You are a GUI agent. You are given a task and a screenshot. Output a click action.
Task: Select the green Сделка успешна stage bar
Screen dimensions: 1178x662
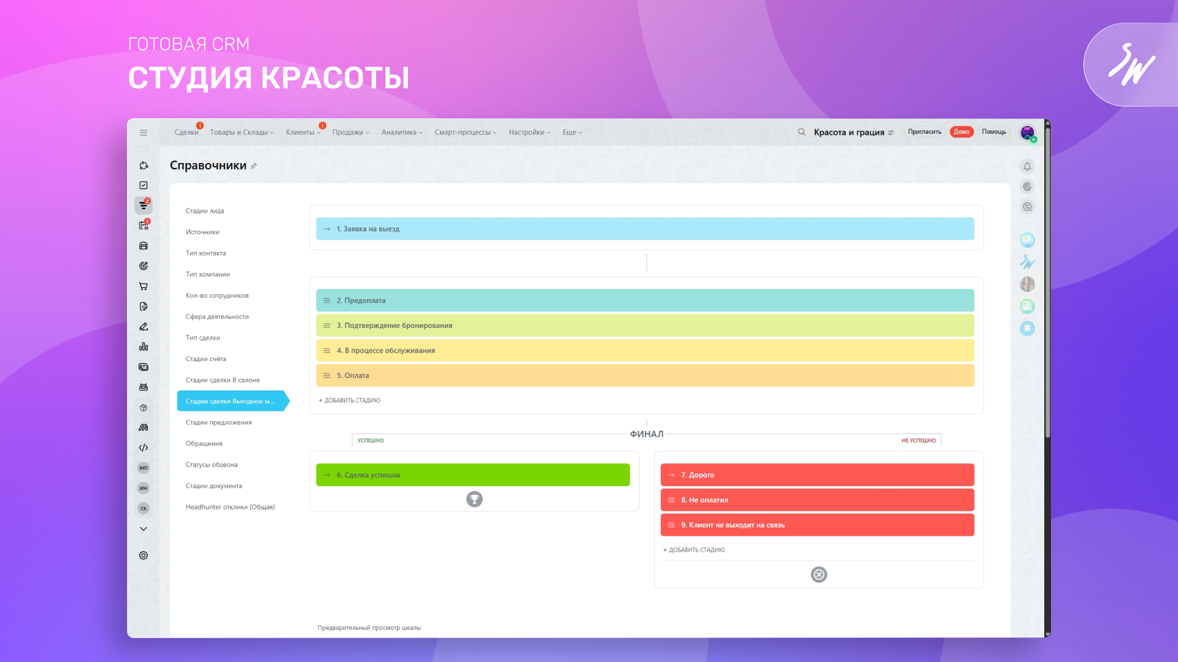pos(472,475)
